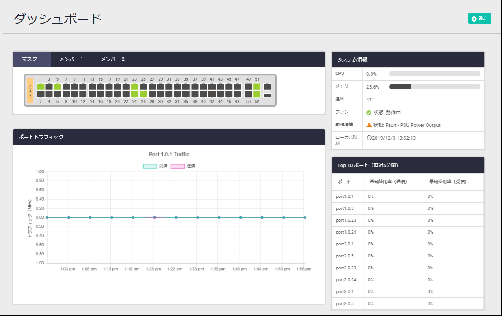
Task: Click the 帯域使用率（送信）column header
Action: click(388, 182)
